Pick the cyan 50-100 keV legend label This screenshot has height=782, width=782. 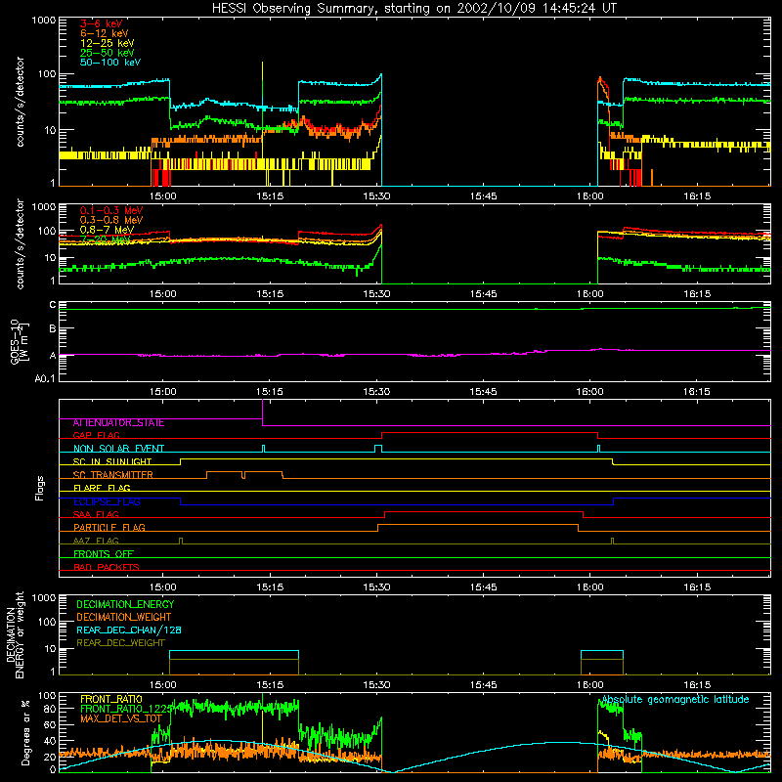click(110, 63)
